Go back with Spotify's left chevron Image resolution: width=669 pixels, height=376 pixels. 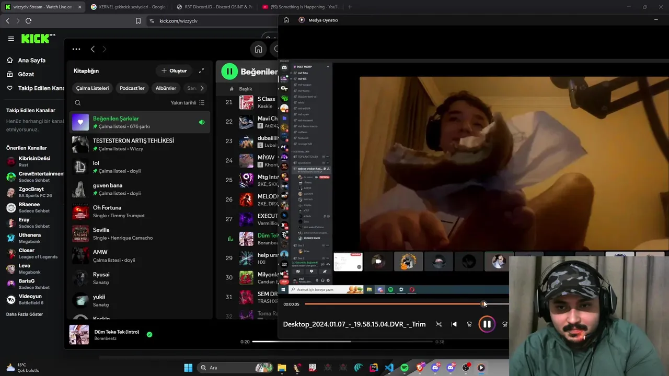click(93, 49)
